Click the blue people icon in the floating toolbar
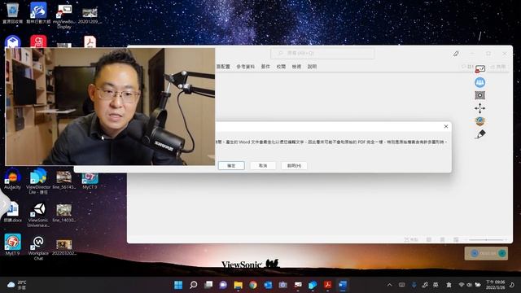521x293 pixels. [479, 82]
